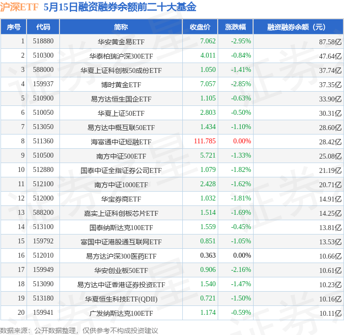This screenshot has width=344, height=335.
Task: Click the name 南方中证500ETF
Action: click(x=121, y=156)
